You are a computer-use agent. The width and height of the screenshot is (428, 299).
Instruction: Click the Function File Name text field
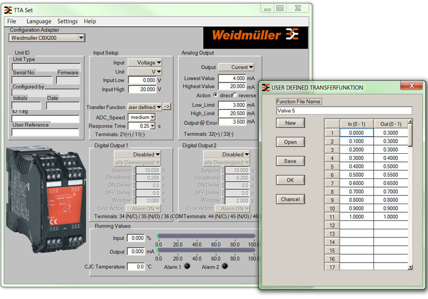click(x=344, y=111)
